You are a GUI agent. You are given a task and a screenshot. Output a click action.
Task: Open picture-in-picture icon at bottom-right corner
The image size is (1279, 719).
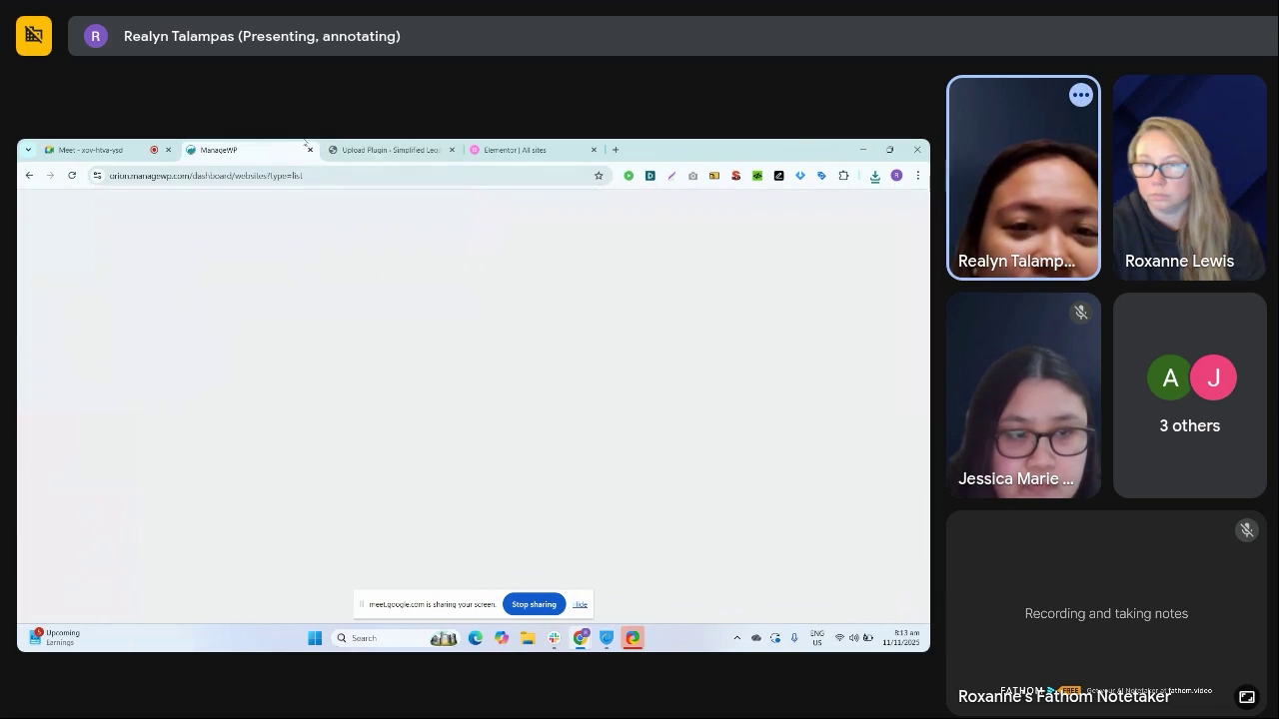[1247, 697]
